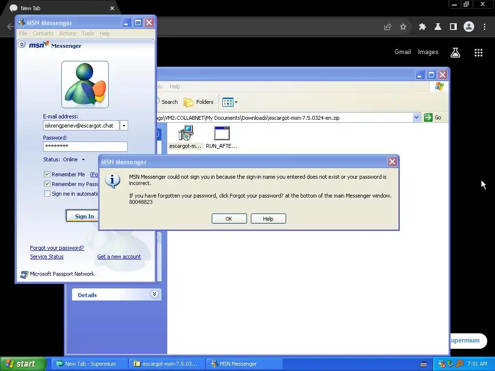
Task: Open the Service Status link
Action: pos(47,257)
